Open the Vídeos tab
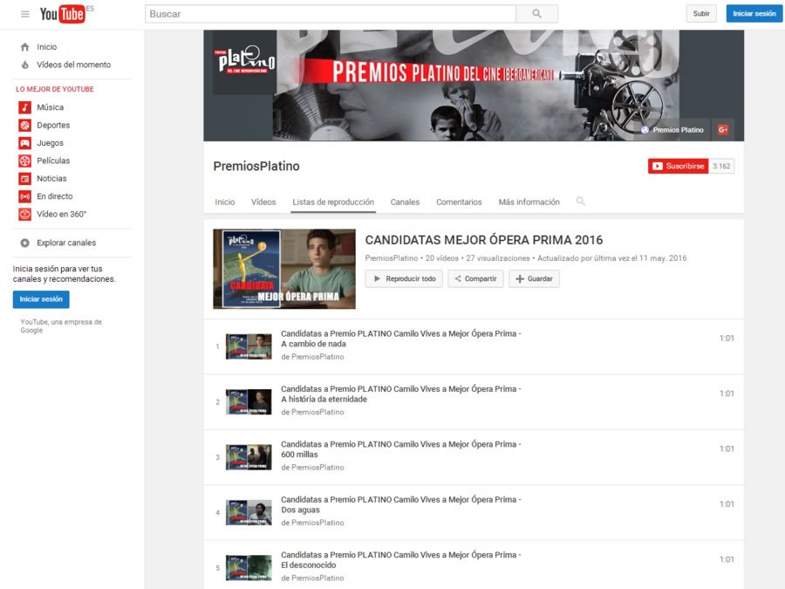The height and width of the screenshot is (589, 785). pos(263,202)
